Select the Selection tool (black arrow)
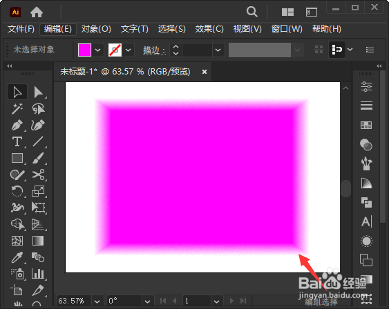 [x=17, y=92]
